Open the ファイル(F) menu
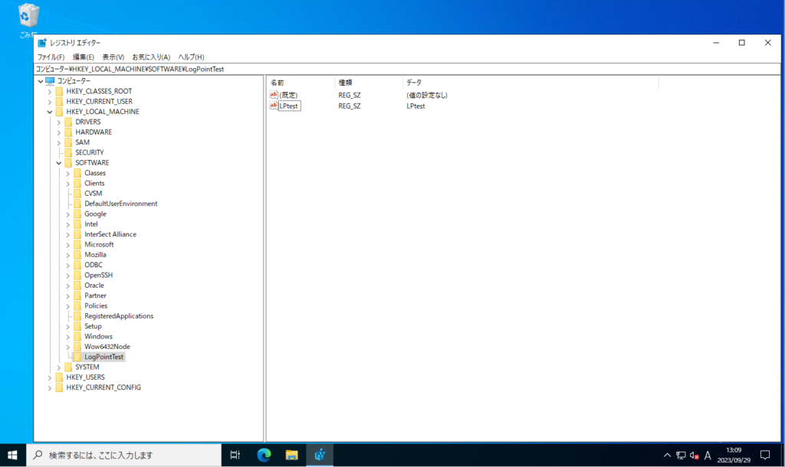Image resolution: width=785 pixels, height=467 pixels. point(51,57)
